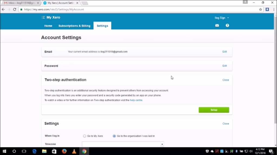
Task: Open the Timezone dropdown
Action: pyautogui.click(x=123, y=144)
